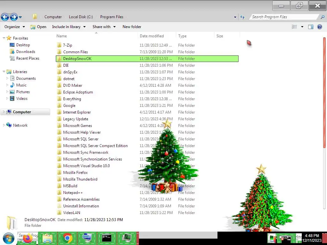Expand the Videos library

(7, 98)
